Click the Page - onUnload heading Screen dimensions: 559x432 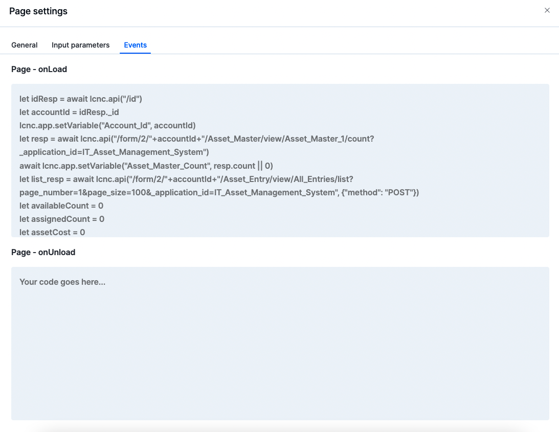[43, 252]
